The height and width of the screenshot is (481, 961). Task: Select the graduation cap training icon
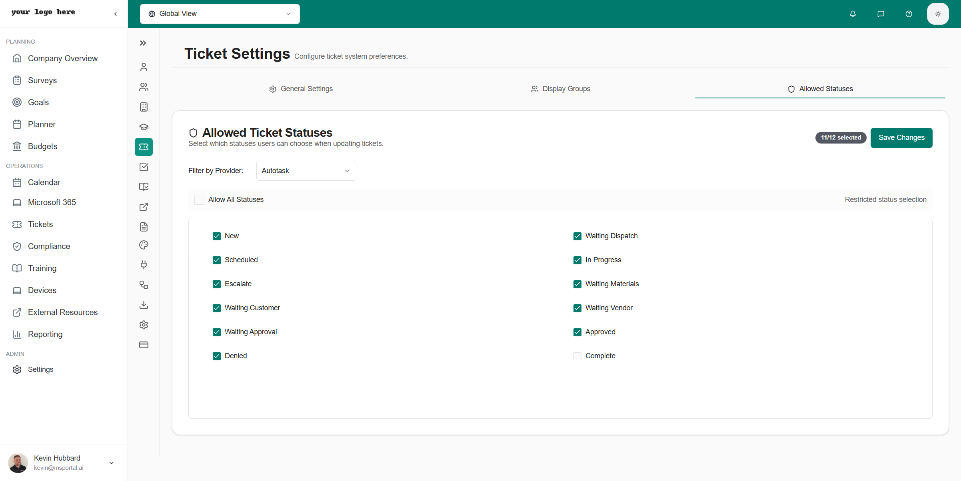[144, 127]
